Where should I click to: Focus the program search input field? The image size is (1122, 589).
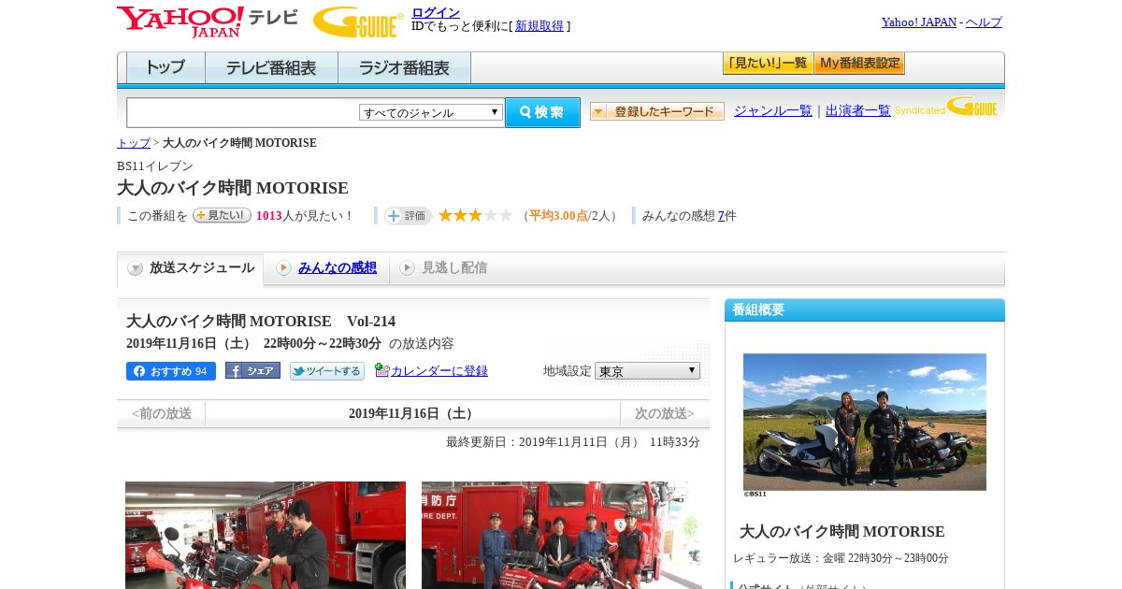click(x=243, y=112)
